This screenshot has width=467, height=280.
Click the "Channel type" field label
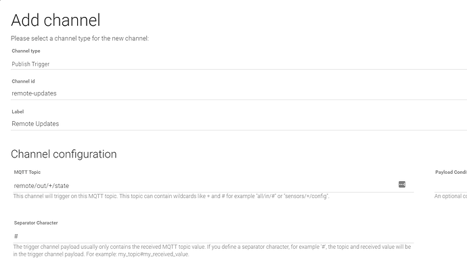click(x=26, y=51)
